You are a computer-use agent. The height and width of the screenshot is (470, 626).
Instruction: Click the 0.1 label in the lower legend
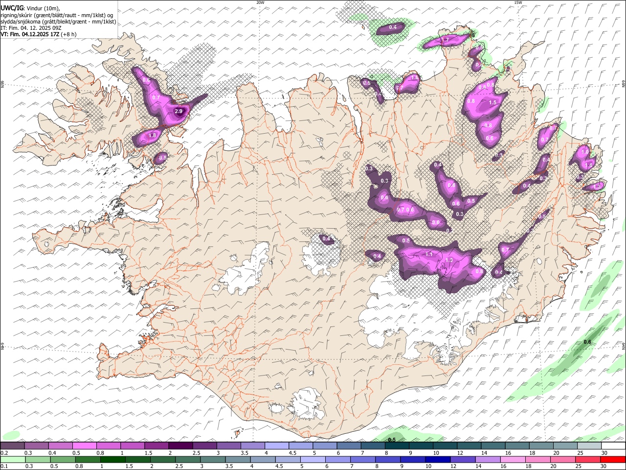(x=5, y=466)
